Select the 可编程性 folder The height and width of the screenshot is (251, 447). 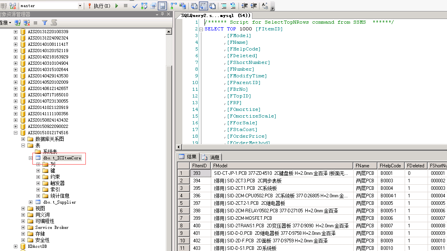[x=44, y=221]
